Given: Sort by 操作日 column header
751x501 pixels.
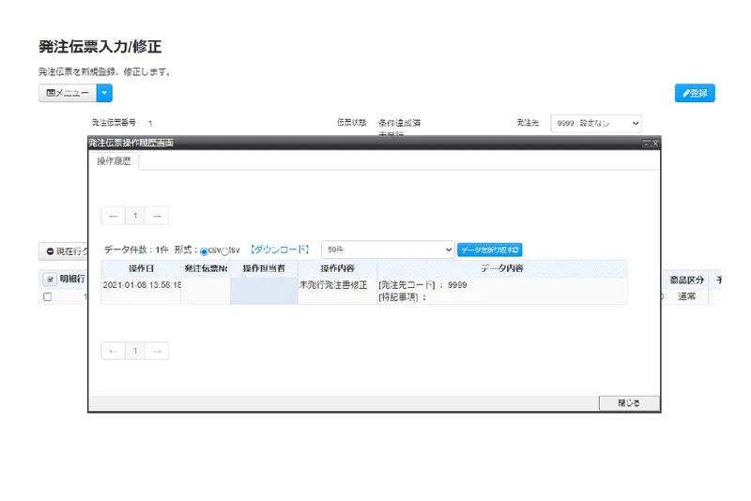Looking at the screenshot, I should [x=142, y=268].
